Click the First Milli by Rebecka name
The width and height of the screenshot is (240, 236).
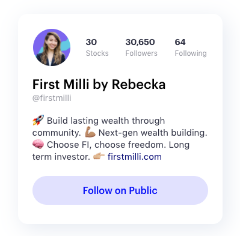click(x=99, y=85)
